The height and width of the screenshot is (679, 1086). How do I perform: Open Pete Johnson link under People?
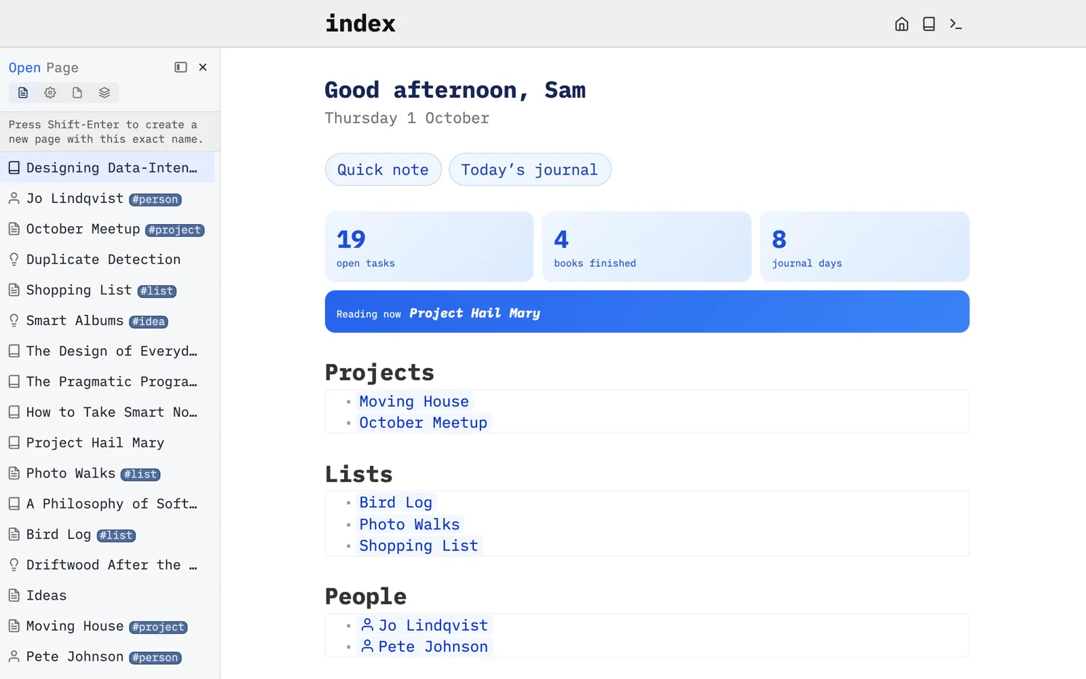(x=424, y=646)
